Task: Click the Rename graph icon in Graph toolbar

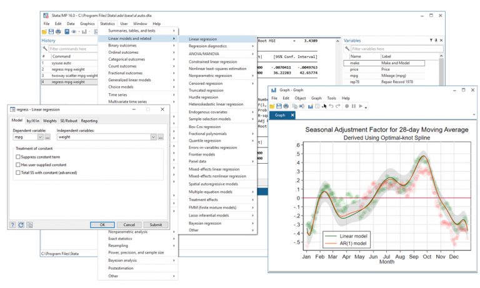Action: tap(302, 106)
